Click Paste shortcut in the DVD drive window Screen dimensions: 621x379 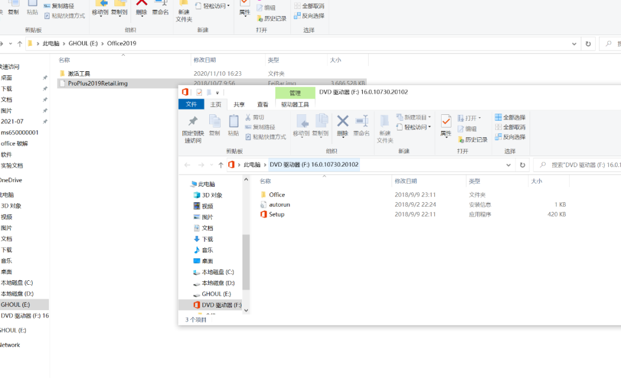click(x=265, y=137)
